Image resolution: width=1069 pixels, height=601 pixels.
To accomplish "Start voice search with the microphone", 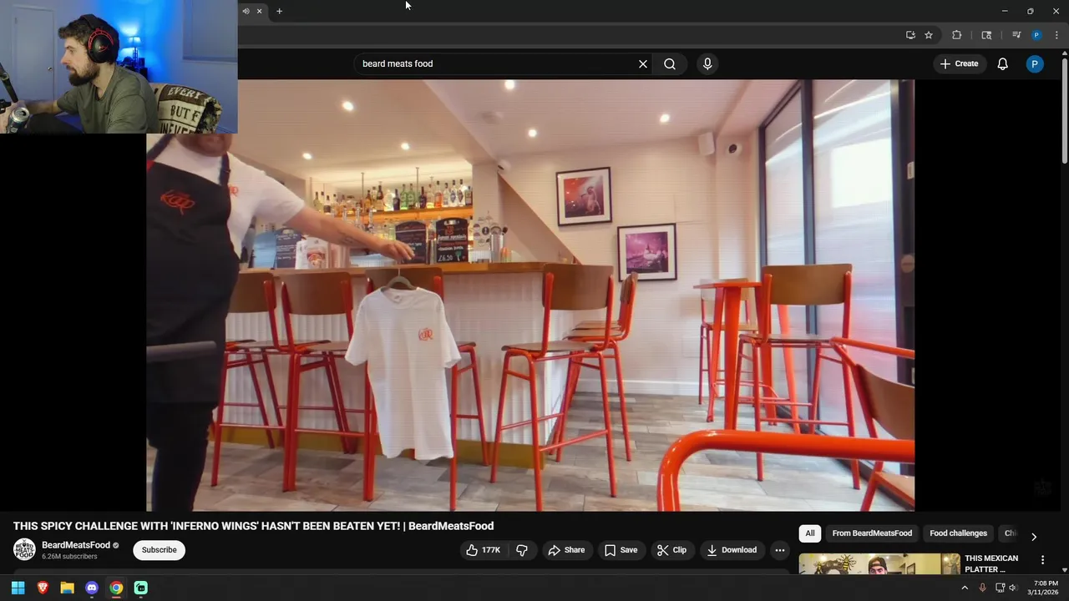I will [707, 63].
